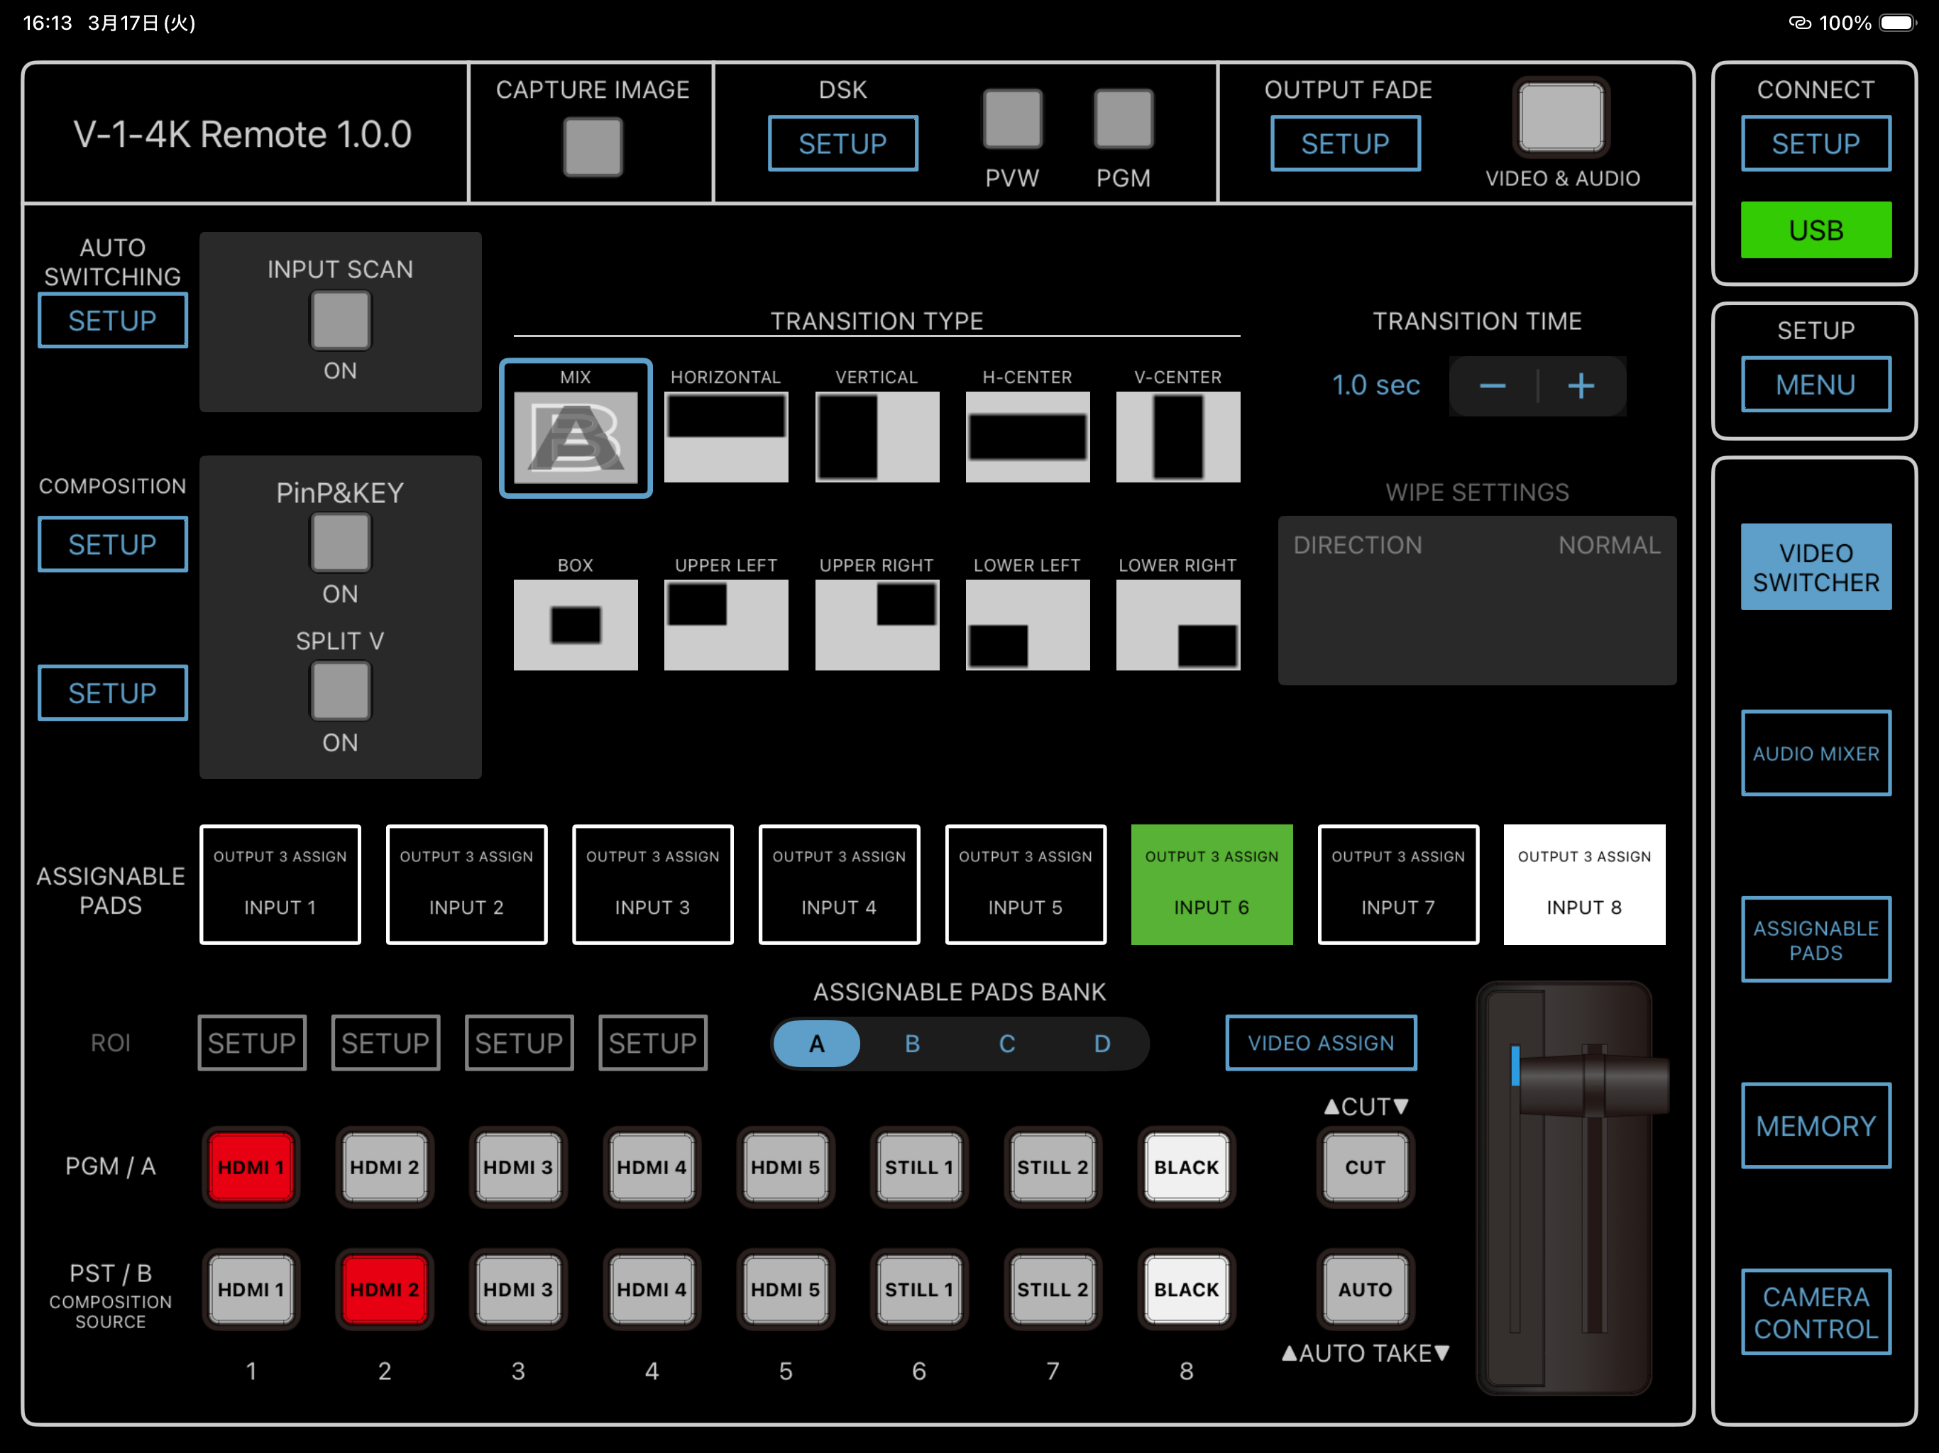The height and width of the screenshot is (1453, 1939).
Task: Open AUTO SWITCHING SETUP
Action: point(112,321)
